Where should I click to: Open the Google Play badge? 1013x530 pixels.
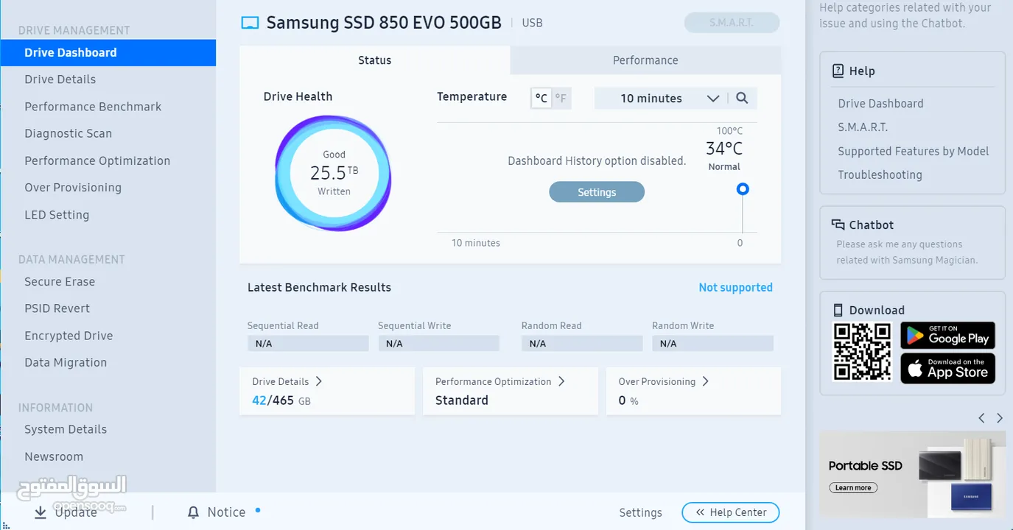[947, 336]
